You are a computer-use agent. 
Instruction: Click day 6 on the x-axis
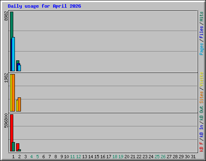[43, 157]
